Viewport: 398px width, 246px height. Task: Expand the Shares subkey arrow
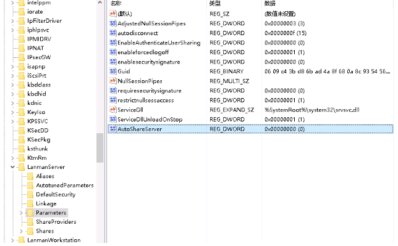[x=21, y=231]
